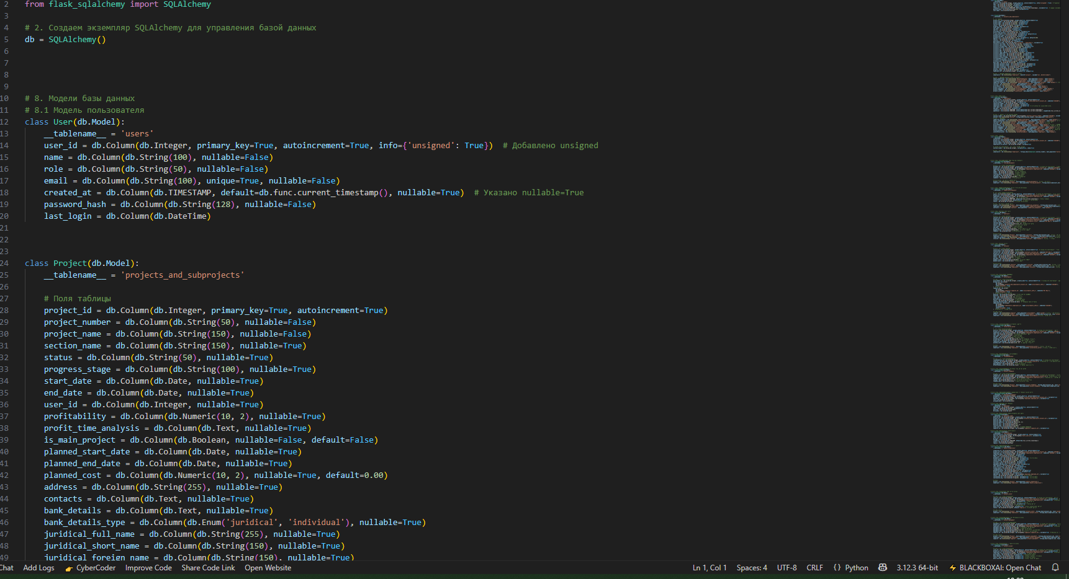The width and height of the screenshot is (1069, 579).
Task: Click the '# 8.1 Модель пользователя' comment
Action: point(84,110)
